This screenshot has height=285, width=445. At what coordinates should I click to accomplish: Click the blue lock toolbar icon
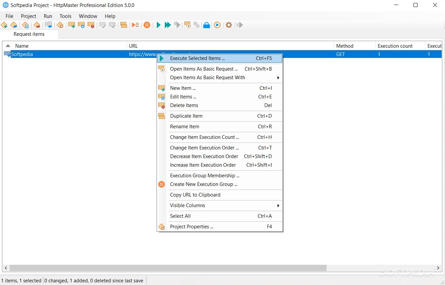tap(207, 25)
